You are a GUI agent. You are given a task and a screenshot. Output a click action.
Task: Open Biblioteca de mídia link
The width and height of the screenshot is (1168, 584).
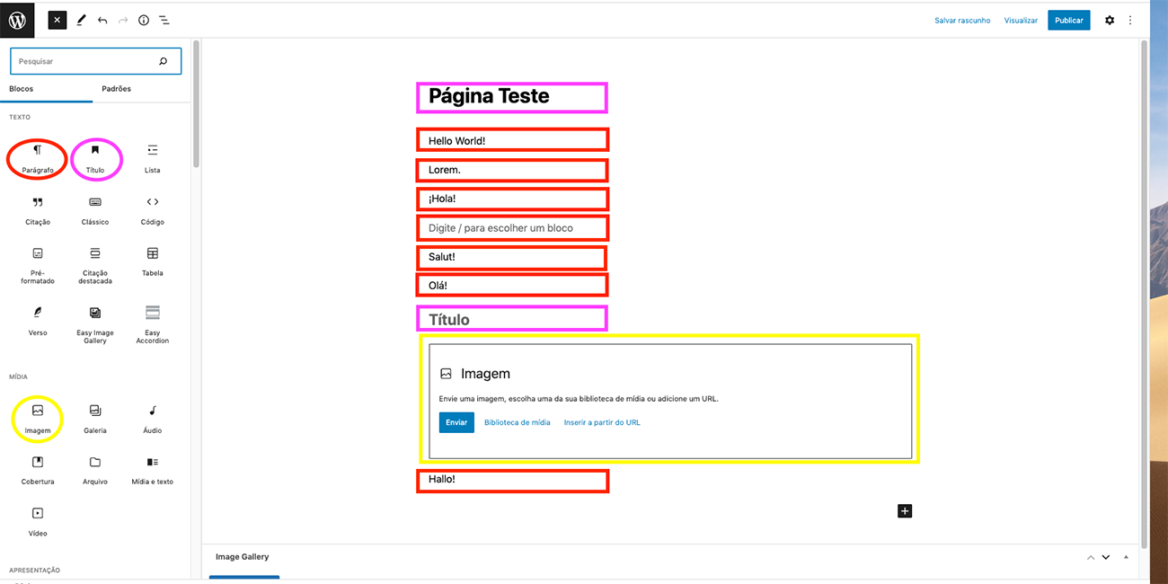pyautogui.click(x=517, y=422)
